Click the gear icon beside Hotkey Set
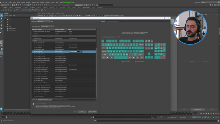 pos(52,21)
